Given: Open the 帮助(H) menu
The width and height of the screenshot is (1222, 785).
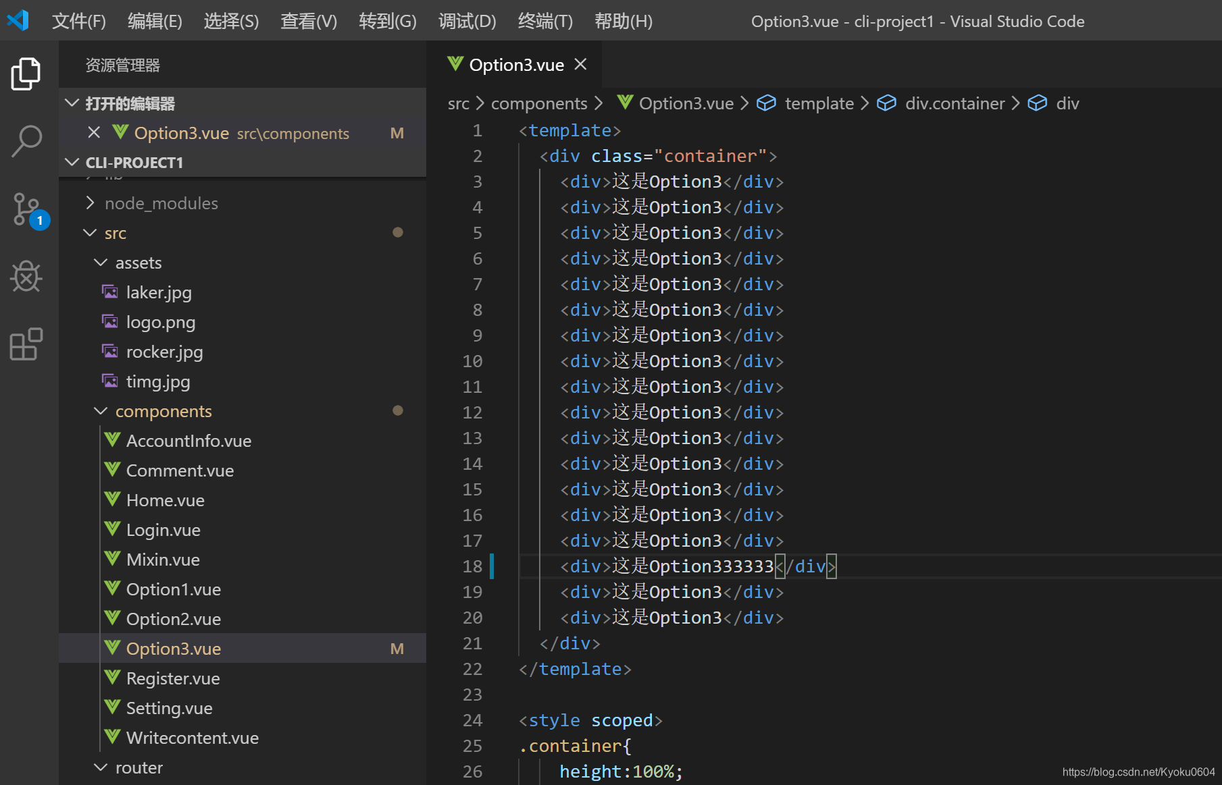Looking at the screenshot, I should tap(623, 21).
